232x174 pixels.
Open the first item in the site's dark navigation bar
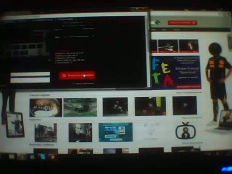point(154,29)
